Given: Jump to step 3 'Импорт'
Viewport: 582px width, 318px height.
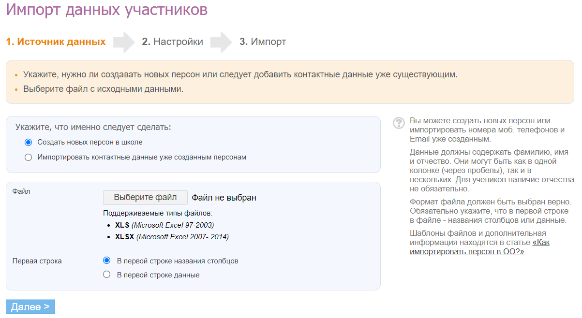Looking at the screenshot, I should point(263,42).
